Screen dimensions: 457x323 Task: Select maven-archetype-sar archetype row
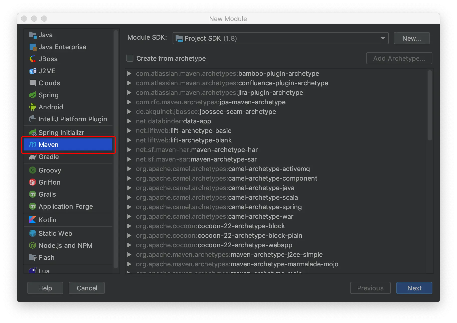point(277,159)
